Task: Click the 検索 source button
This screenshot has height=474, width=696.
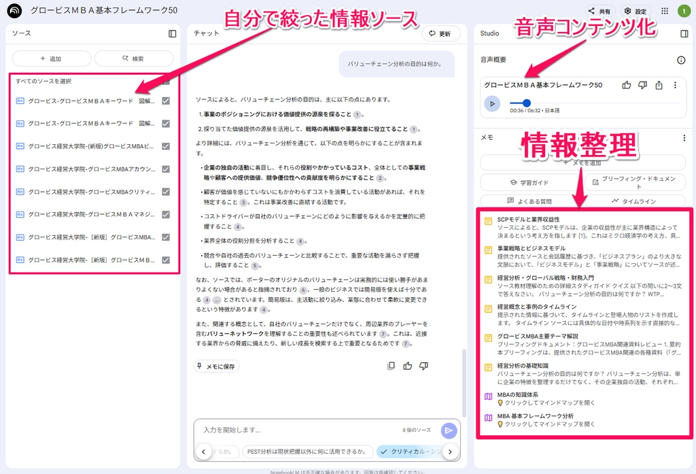Action: (134, 58)
